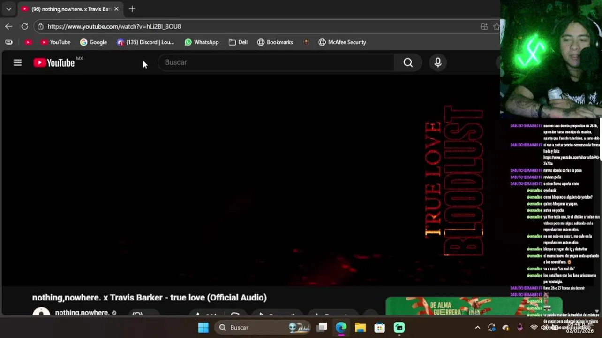Open the Google bookmark
This screenshot has height=338, width=602.
pos(93,42)
